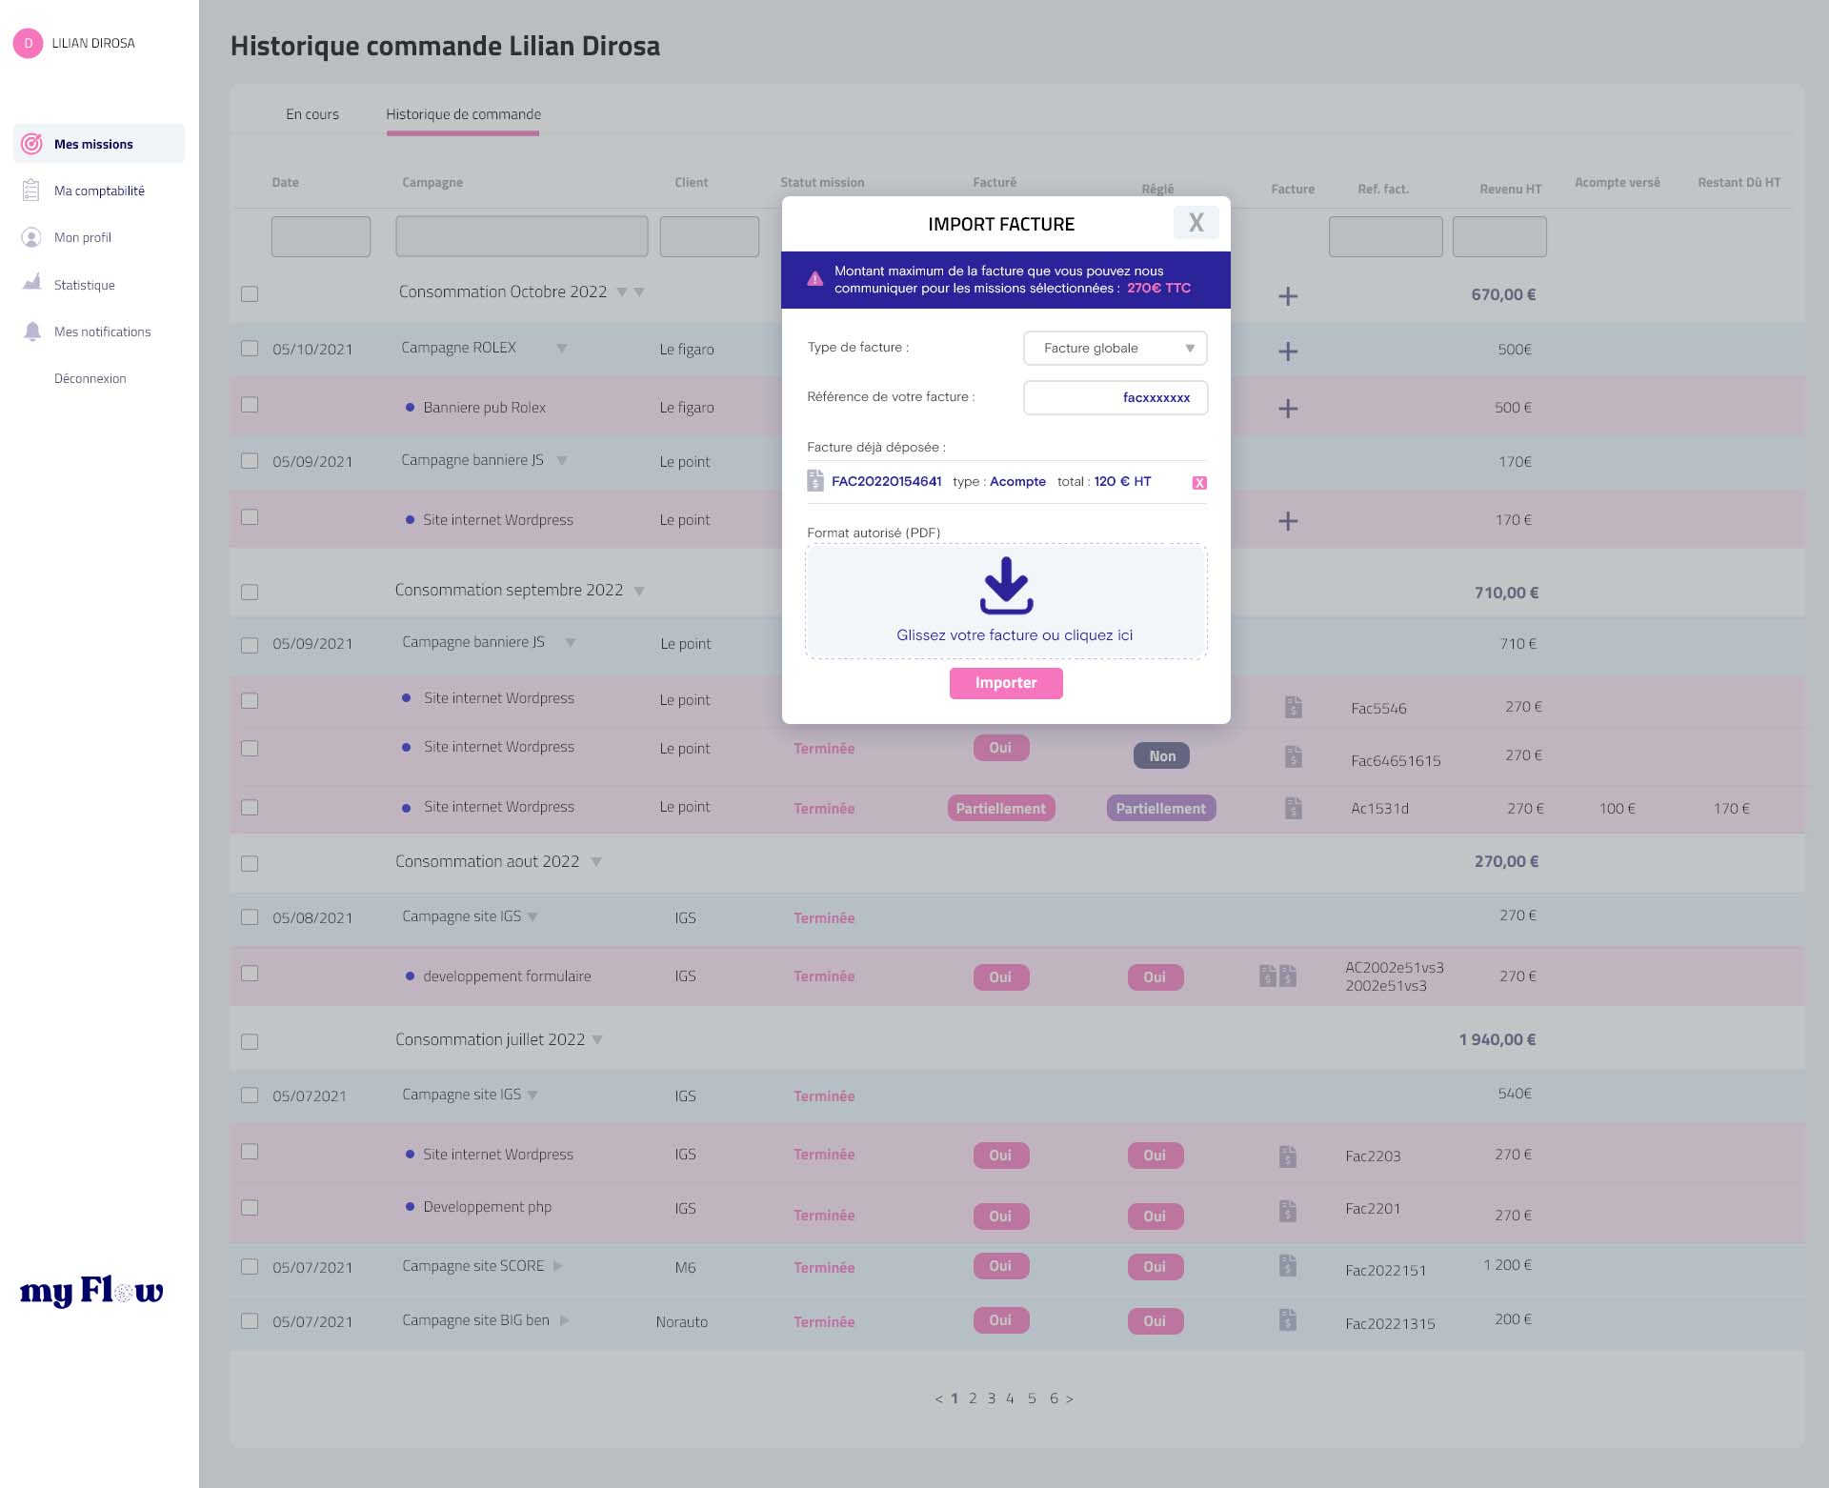The image size is (1829, 1488).
Task: Open invoice file icon for Fac5546
Action: pyautogui.click(x=1293, y=707)
